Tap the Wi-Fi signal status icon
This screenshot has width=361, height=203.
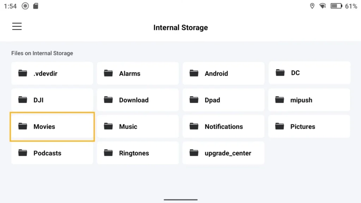point(323,6)
